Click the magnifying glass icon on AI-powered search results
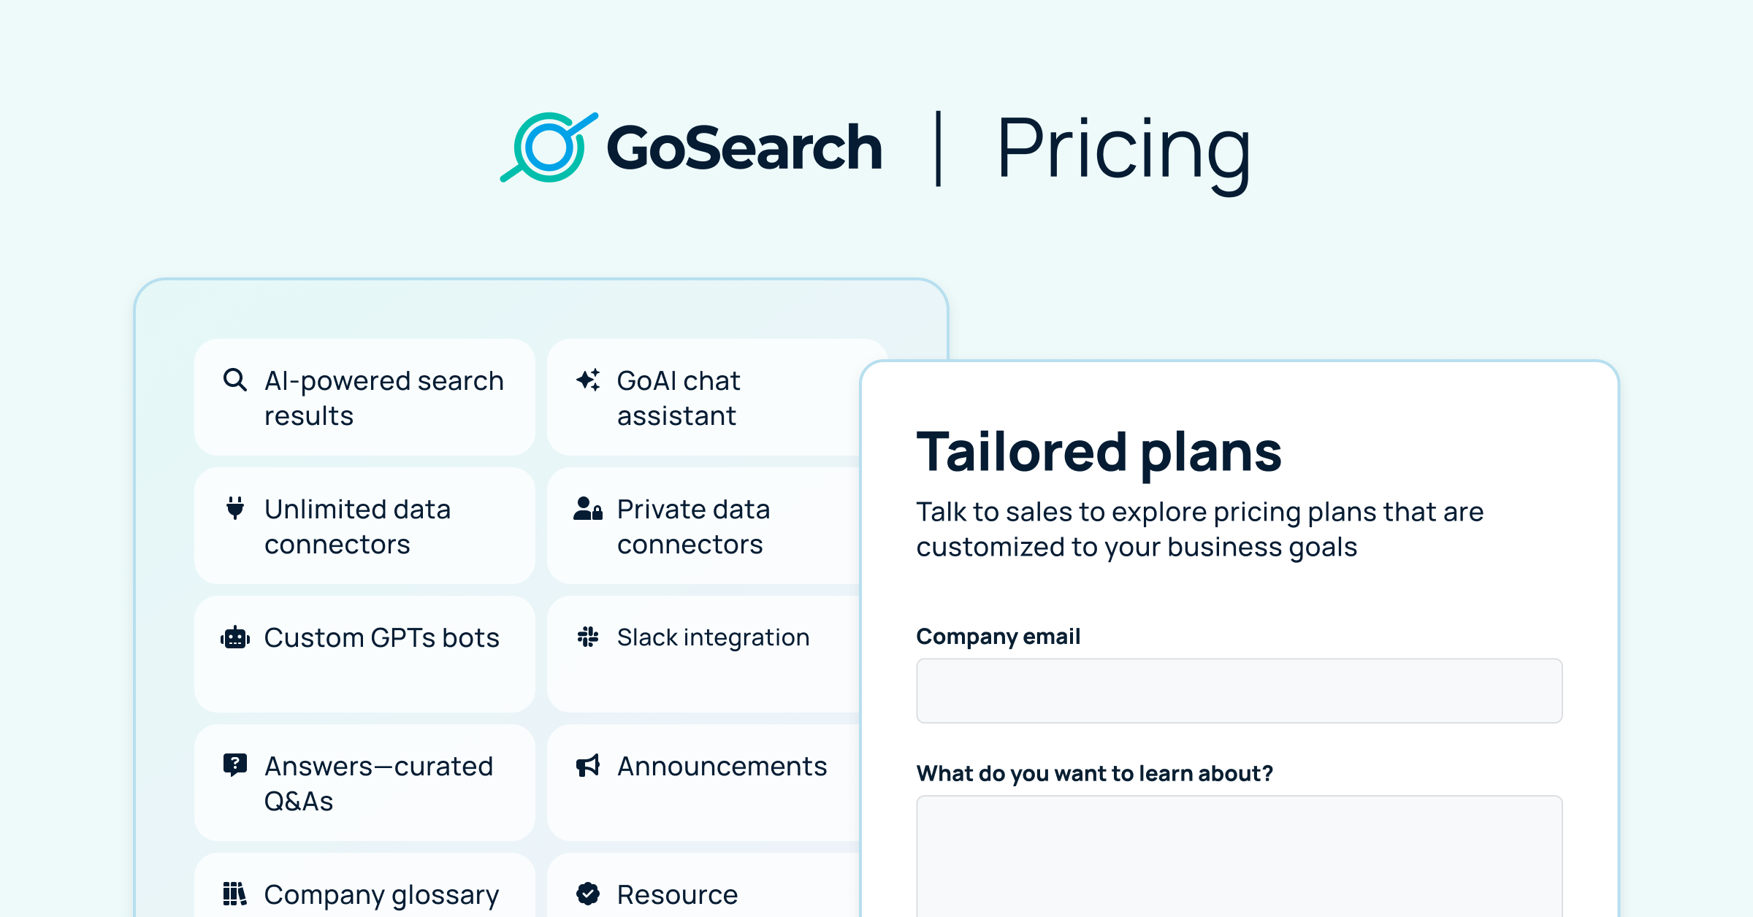 tap(235, 380)
